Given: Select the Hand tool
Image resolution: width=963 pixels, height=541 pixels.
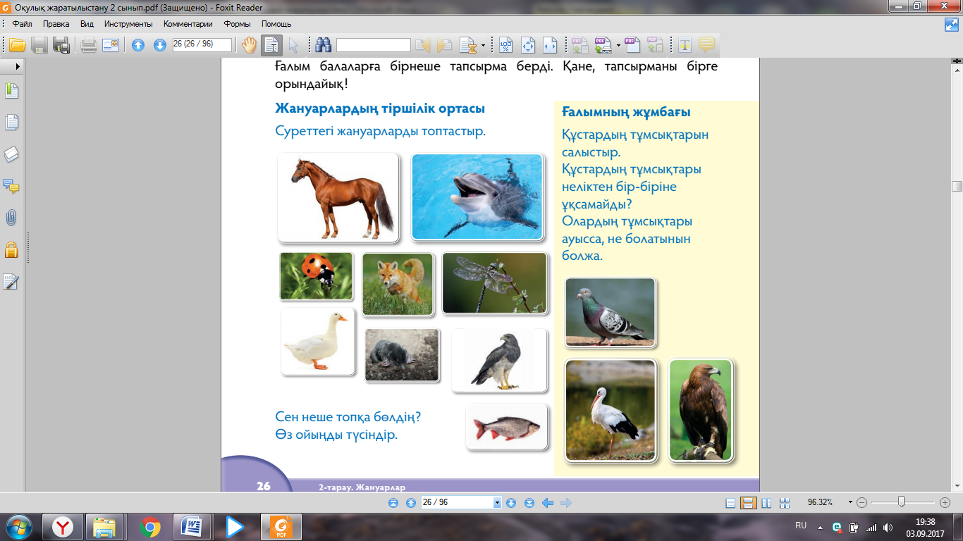Looking at the screenshot, I should [250, 45].
